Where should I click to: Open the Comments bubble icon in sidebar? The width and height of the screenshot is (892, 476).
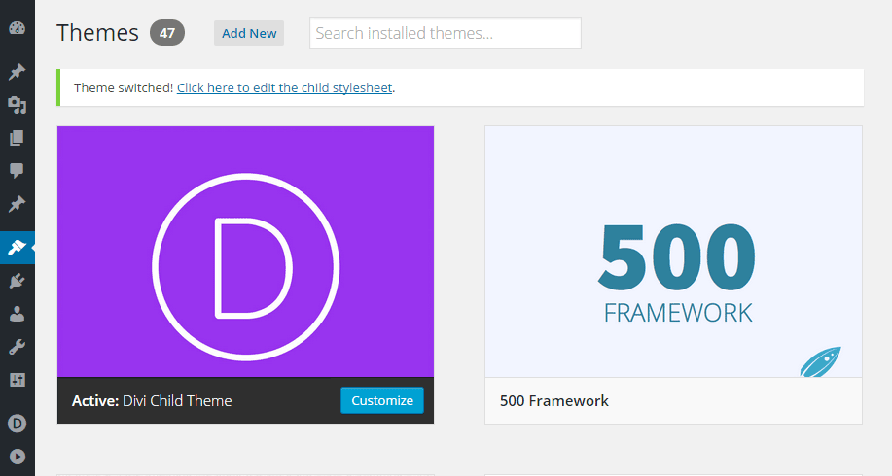click(x=18, y=170)
